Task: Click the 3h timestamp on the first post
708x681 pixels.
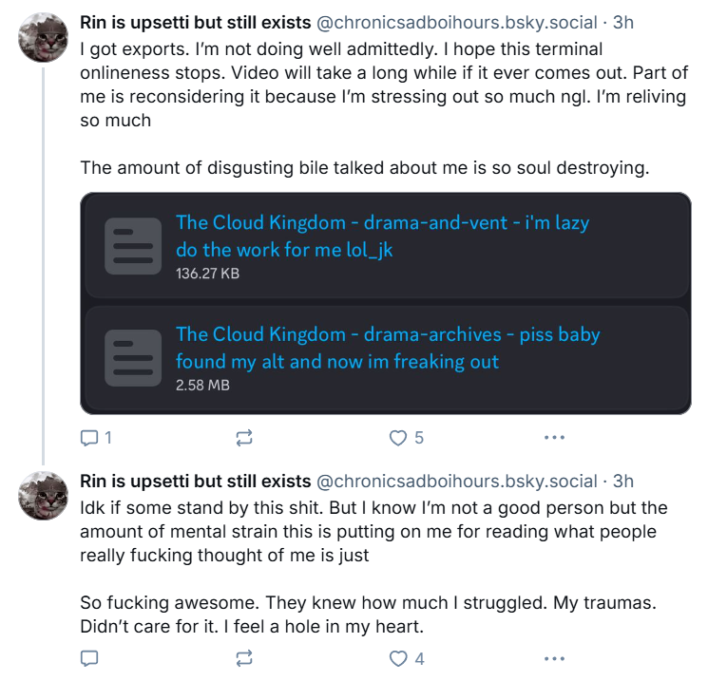Action: [x=623, y=22]
